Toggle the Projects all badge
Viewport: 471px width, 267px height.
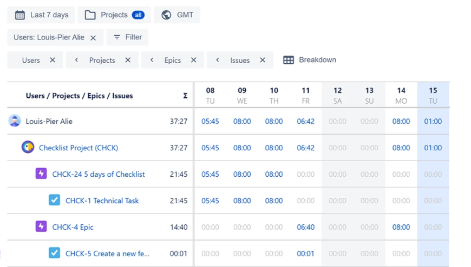coord(139,15)
